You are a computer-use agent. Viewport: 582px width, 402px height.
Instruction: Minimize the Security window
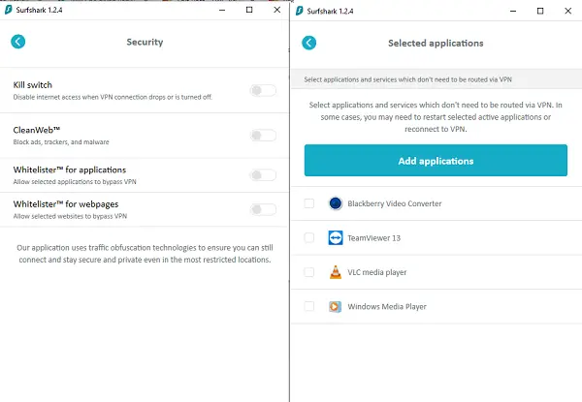point(222,10)
